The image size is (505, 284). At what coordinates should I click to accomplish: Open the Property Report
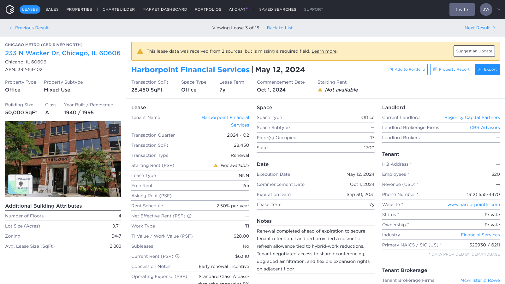point(451,69)
